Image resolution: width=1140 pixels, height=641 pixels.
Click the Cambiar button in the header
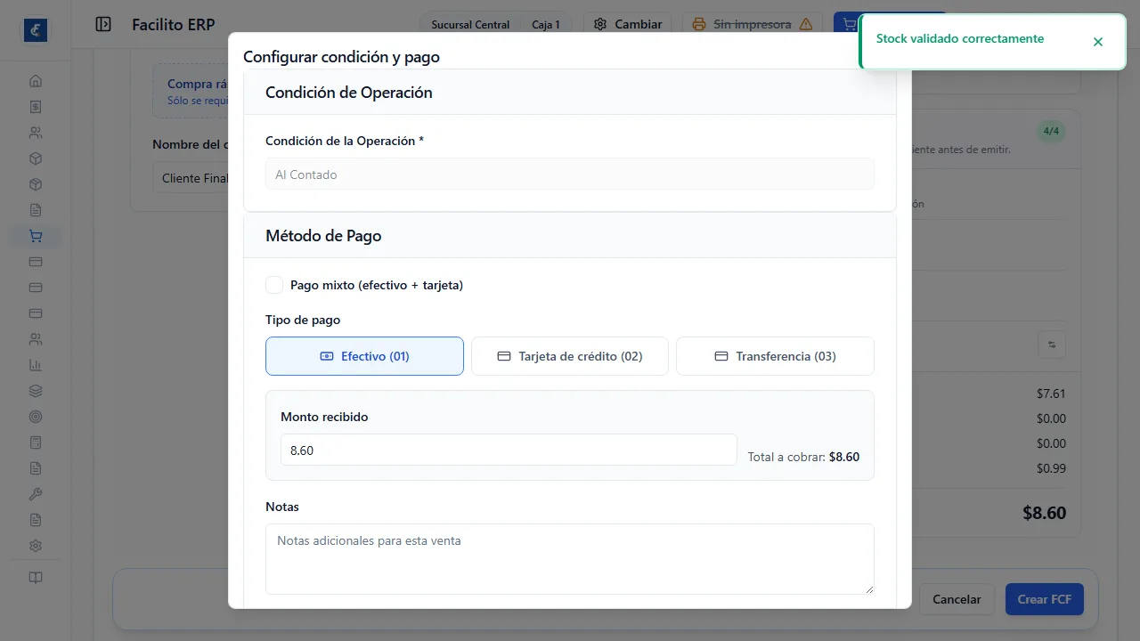coord(629,25)
